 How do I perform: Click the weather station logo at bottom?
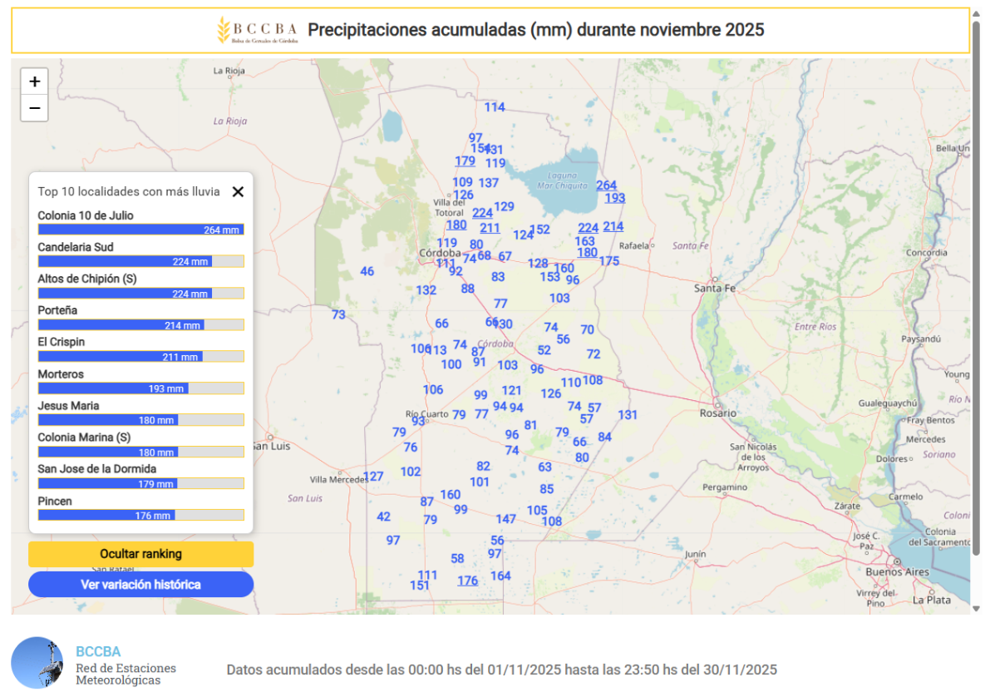tap(37, 663)
